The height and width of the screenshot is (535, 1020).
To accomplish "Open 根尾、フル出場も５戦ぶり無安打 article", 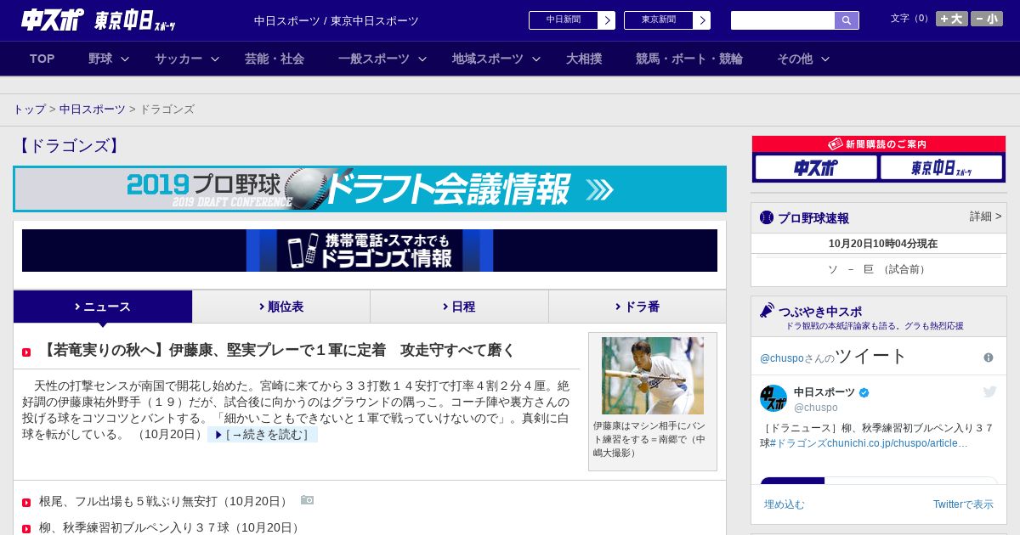I will (x=165, y=501).
